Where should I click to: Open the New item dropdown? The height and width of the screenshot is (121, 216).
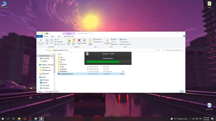(98, 39)
